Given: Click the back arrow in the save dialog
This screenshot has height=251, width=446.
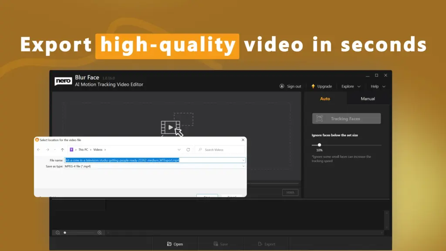Looking at the screenshot, I should (x=38, y=149).
